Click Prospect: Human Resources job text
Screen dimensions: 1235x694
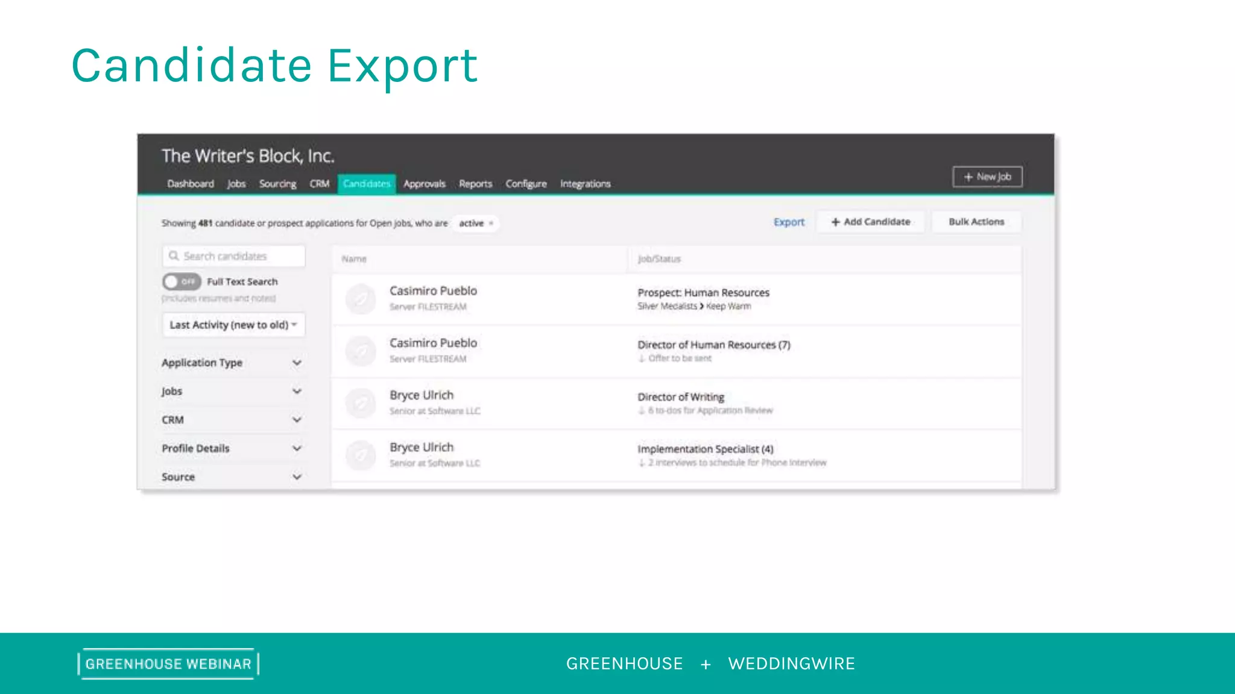(703, 293)
